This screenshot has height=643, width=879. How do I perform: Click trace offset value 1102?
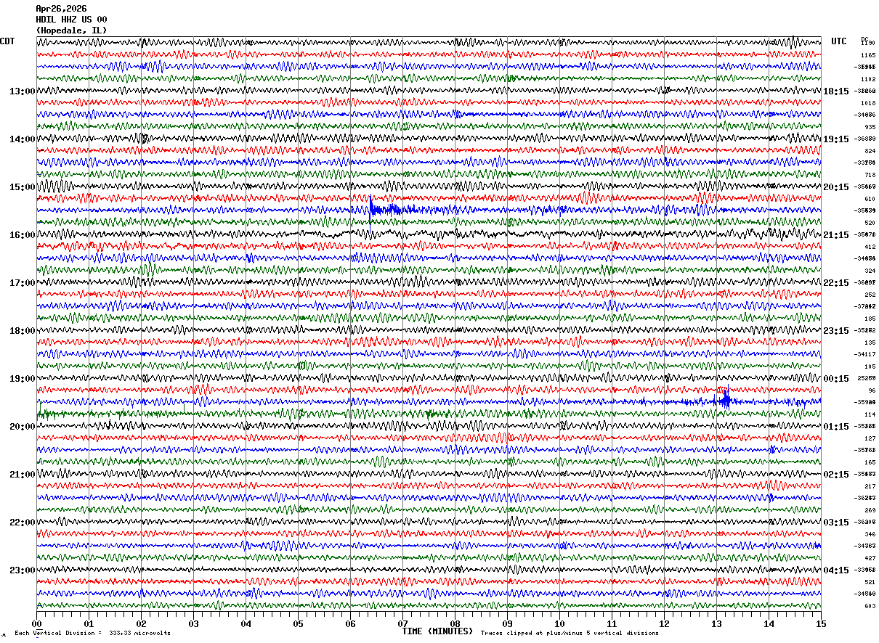868,79
